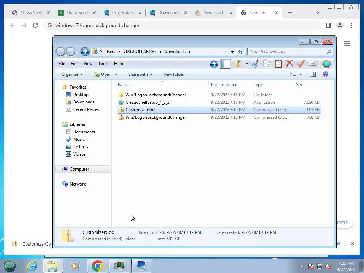364x273 pixels.
Task: Click the Windows Start orb
Action: point(9,266)
